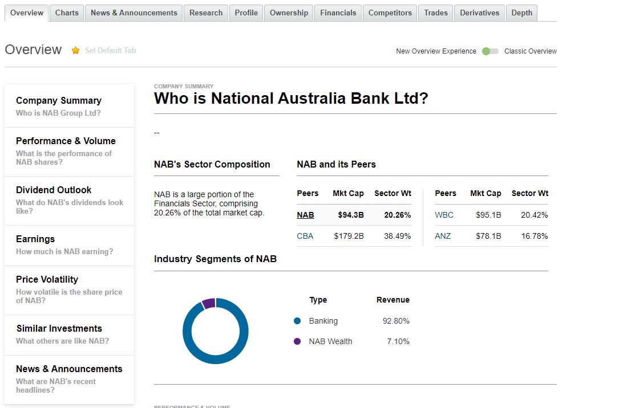Click the purple NAB Wealth donut segment
Screen dimensions: 619x408
209,304
